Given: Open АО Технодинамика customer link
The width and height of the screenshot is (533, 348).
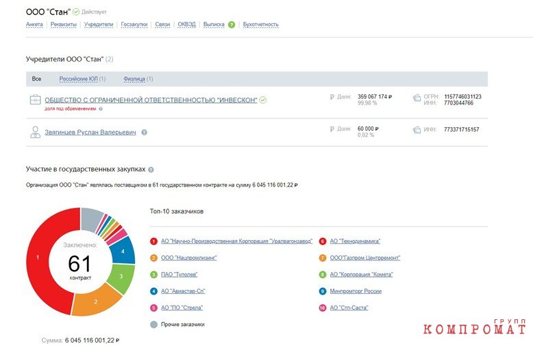Looking at the screenshot, I should coord(356,241).
